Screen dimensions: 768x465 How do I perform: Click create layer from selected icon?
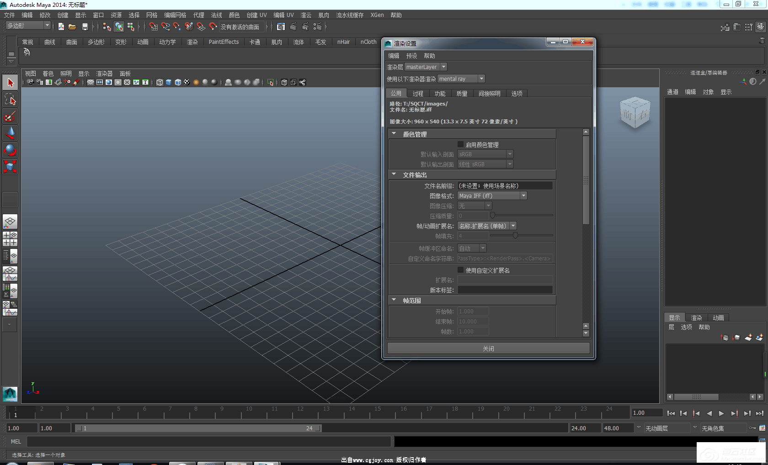coord(759,338)
